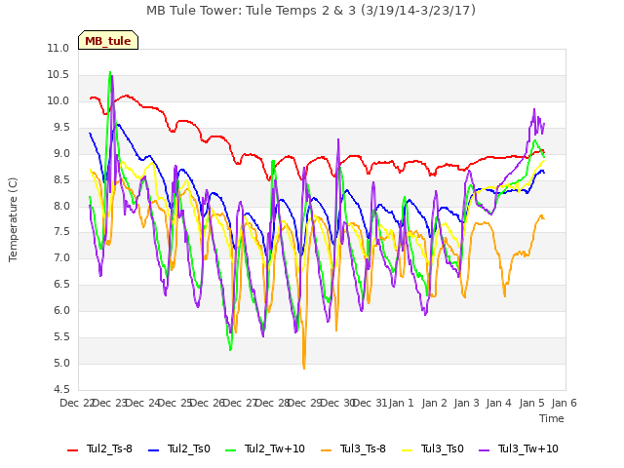Click the red Tul2_Ts-8 legend swatch
Screen dimensions: 624x468
click(x=73, y=449)
